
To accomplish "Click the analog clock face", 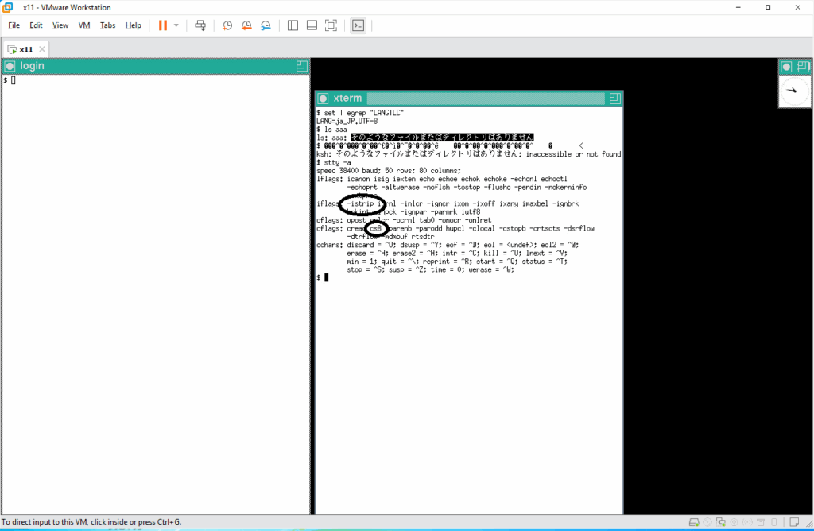I will (794, 91).
